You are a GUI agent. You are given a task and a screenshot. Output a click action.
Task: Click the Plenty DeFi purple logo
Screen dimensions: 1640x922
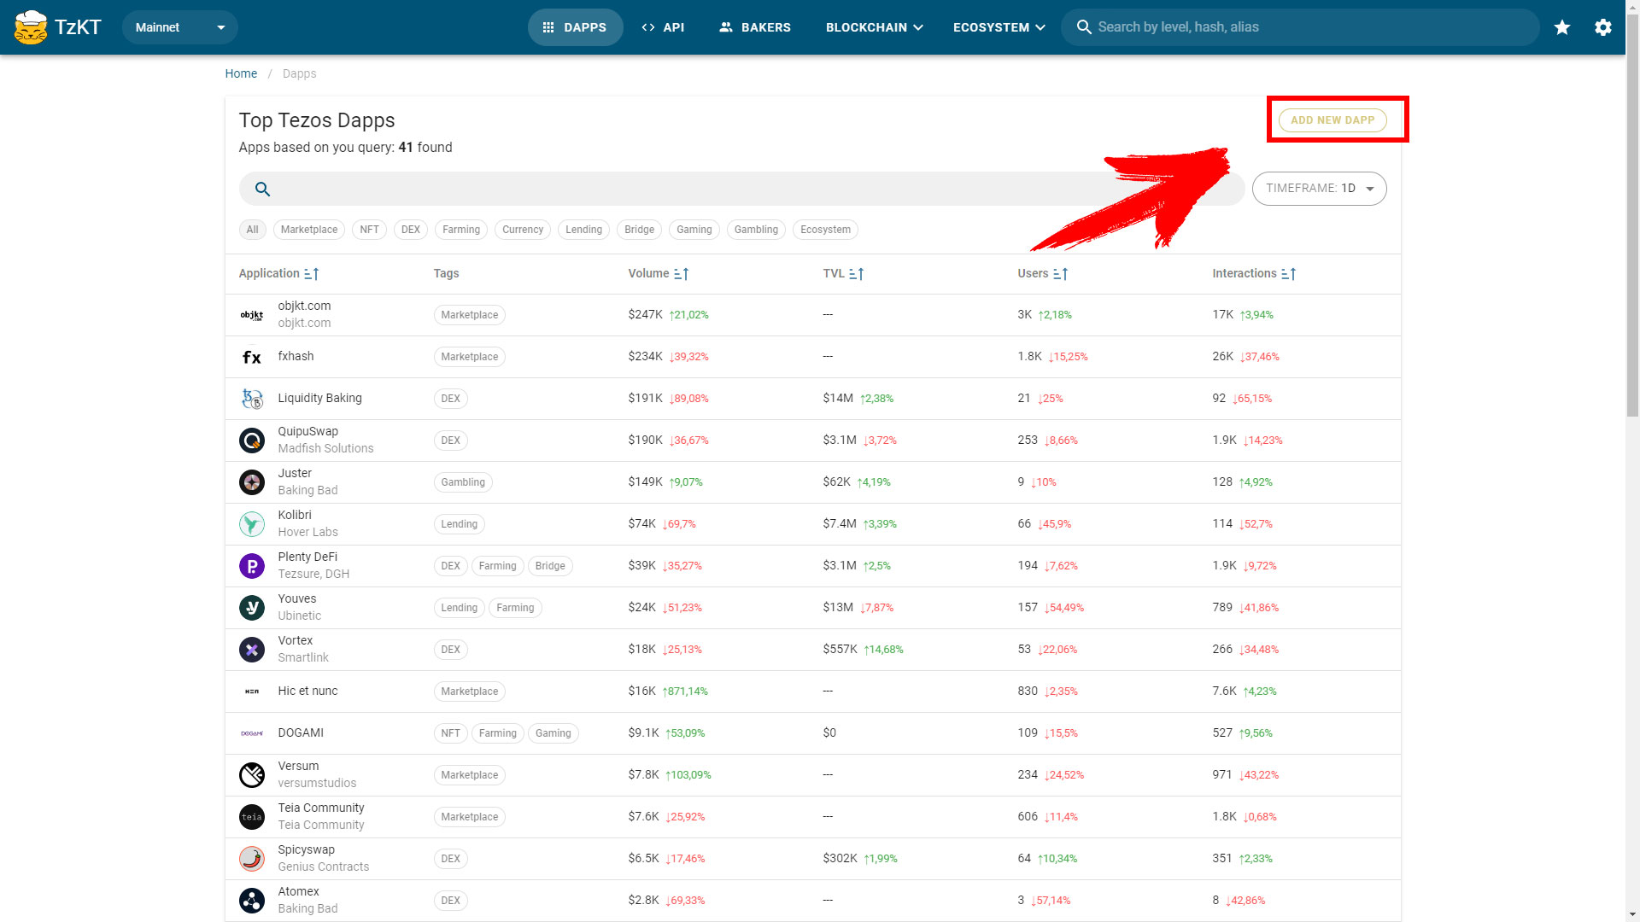coord(251,566)
